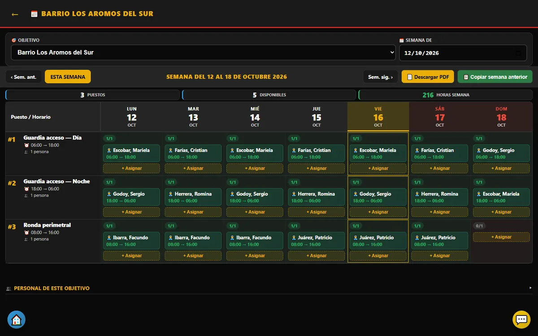
Task: Select Godoy, Sergio night shift on Friday 16
Action: (x=378, y=197)
